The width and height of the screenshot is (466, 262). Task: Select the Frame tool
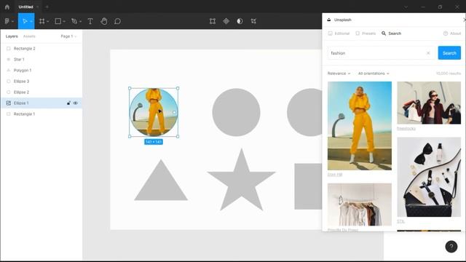[x=42, y=21]
